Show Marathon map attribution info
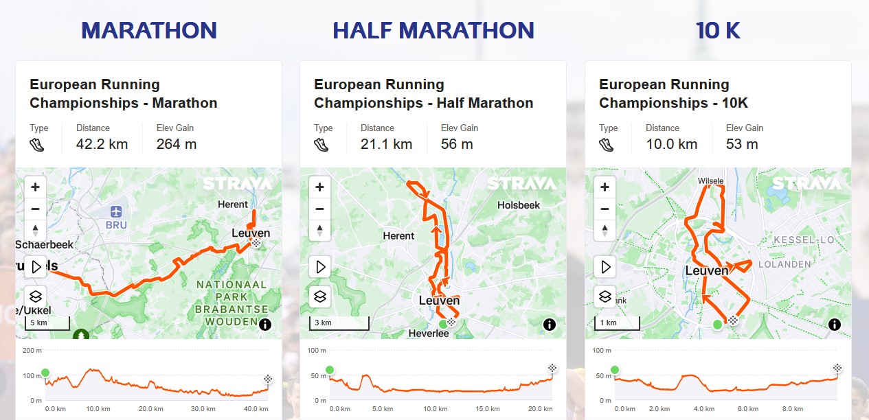Viewport: 869px width, 420px height. (x=265, y=325)
